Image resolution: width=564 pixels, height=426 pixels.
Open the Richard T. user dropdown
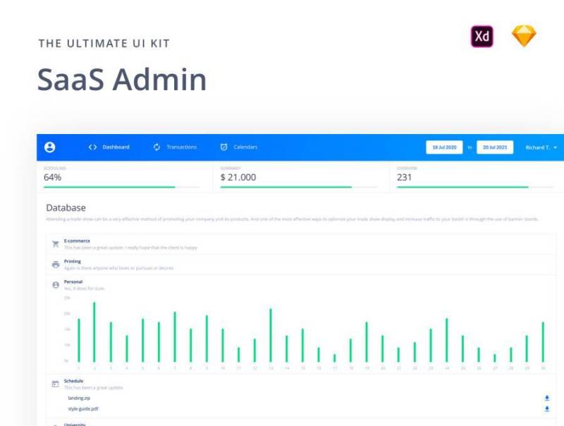(x=541, y=147)
